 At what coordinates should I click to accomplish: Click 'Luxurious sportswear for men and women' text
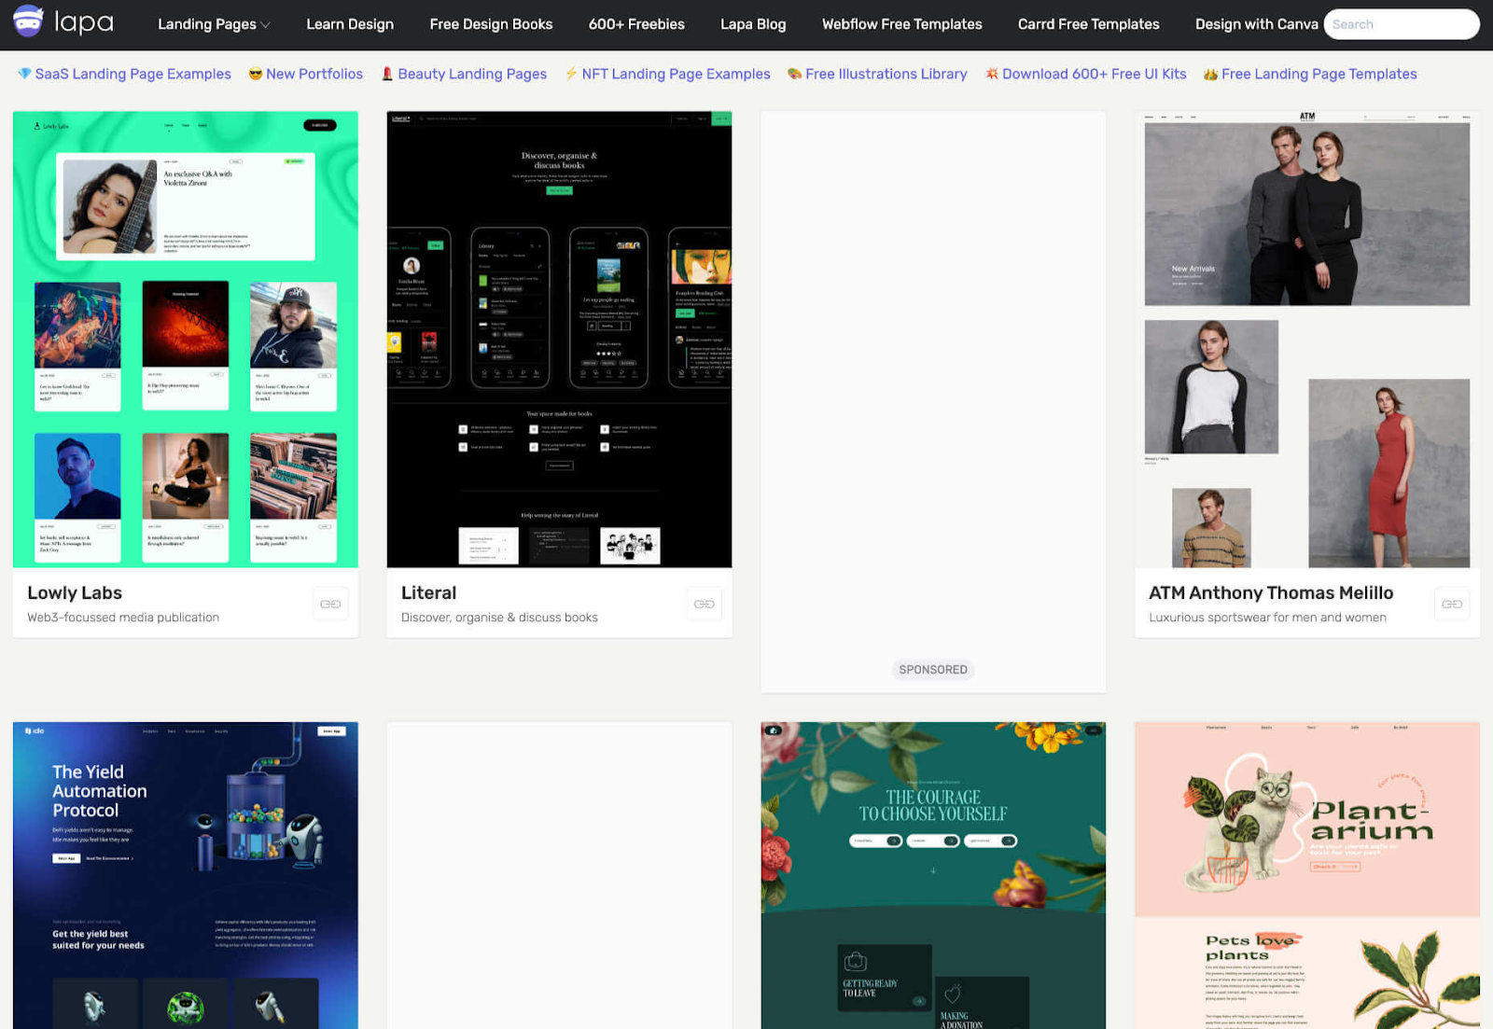pyautogui.click(x=1267, y=618)
